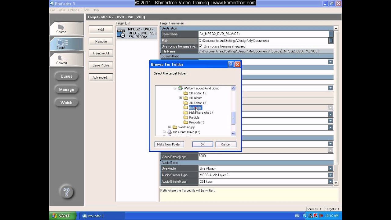The image size is (391, 220).
Task: Open browse button for Base Name
Action: pyautogui.click(x=331, y=34)
